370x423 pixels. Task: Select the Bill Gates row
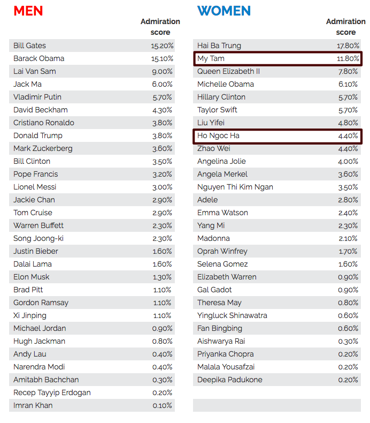[x=92, y=46]
